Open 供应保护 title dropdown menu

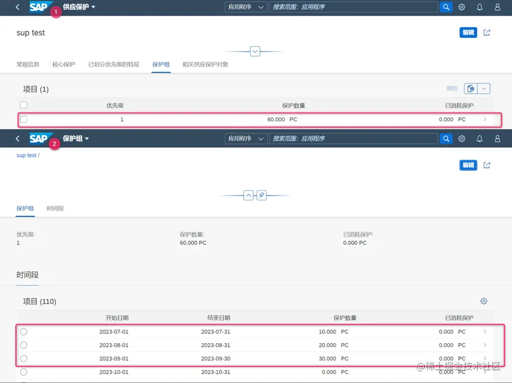tap(79, 7)
